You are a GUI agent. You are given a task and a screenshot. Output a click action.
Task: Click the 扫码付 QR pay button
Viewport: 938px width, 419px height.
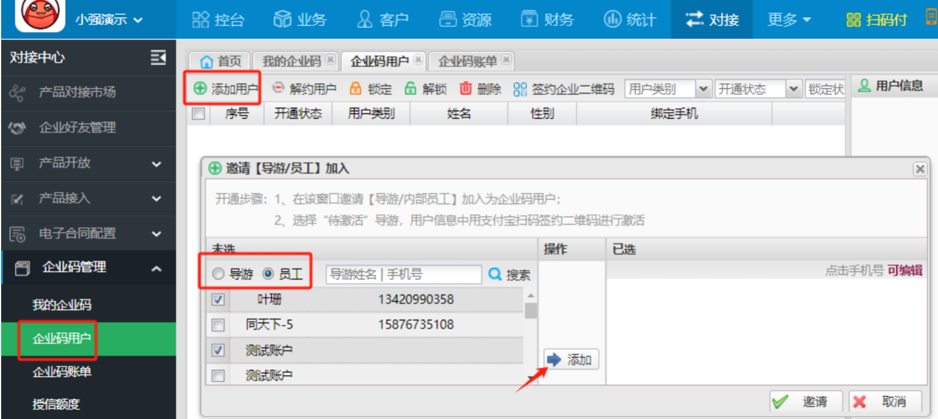(876, 20)
